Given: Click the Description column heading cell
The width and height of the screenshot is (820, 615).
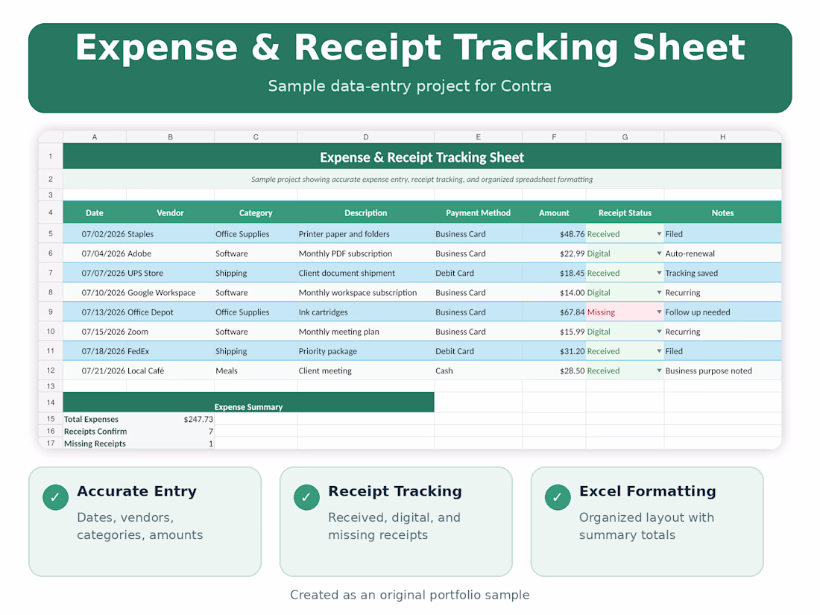Looking at the screenshot, I should pyautogui.click(x=365, y=213).
